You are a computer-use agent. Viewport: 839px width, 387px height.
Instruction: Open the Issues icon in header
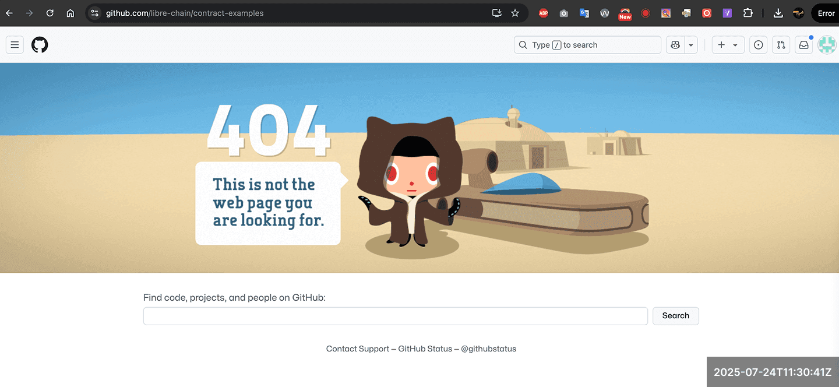pos(758,45)
